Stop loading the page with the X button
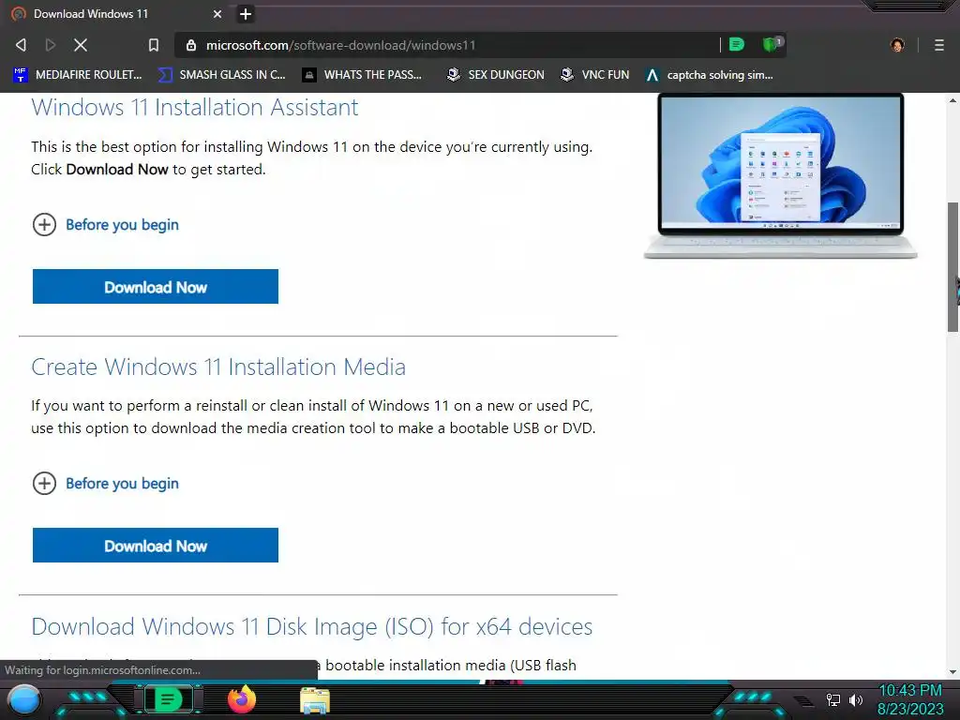The width and height of the screenshot is (960, 720). [x=81, y=45]
